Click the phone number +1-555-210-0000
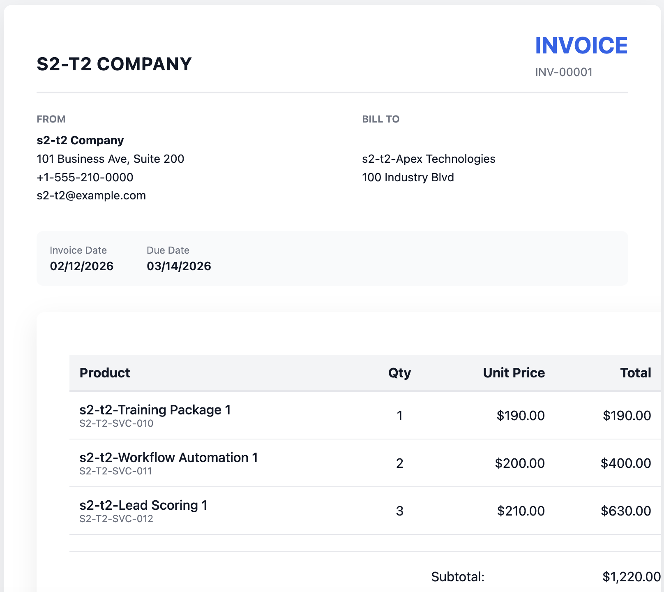664x592 pixels. (85, 178)
